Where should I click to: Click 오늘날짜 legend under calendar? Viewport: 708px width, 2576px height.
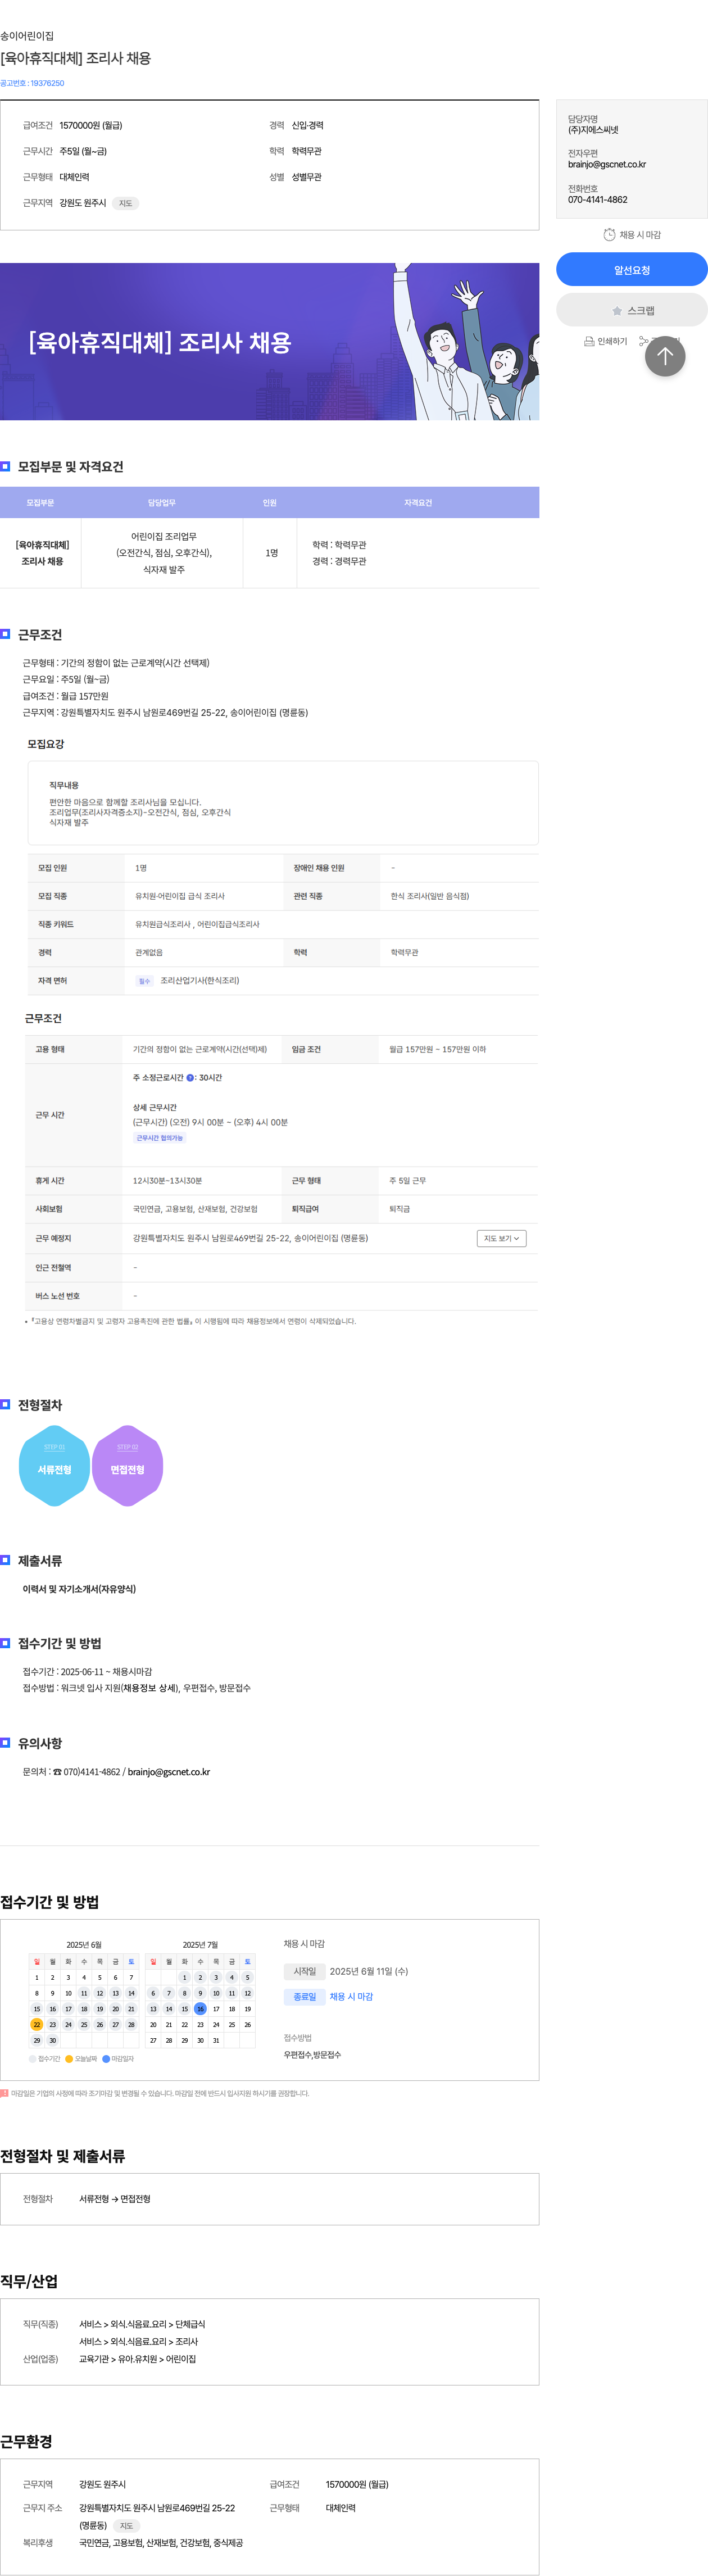(x=81, y=2058)
